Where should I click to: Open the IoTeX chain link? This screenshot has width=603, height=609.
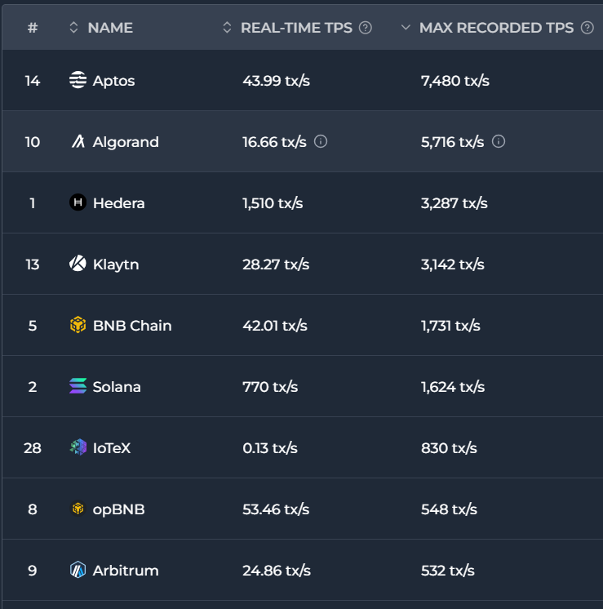(112, 448)
